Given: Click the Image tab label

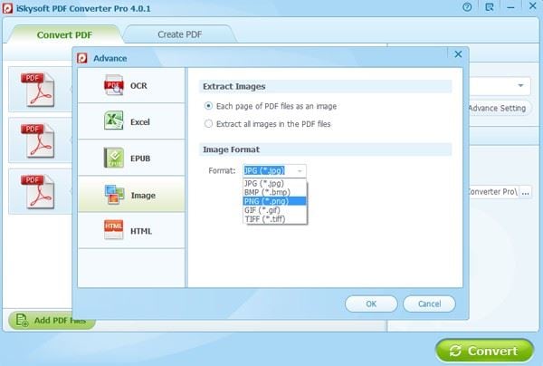Looking at the screenshot, I should [143, 196].
